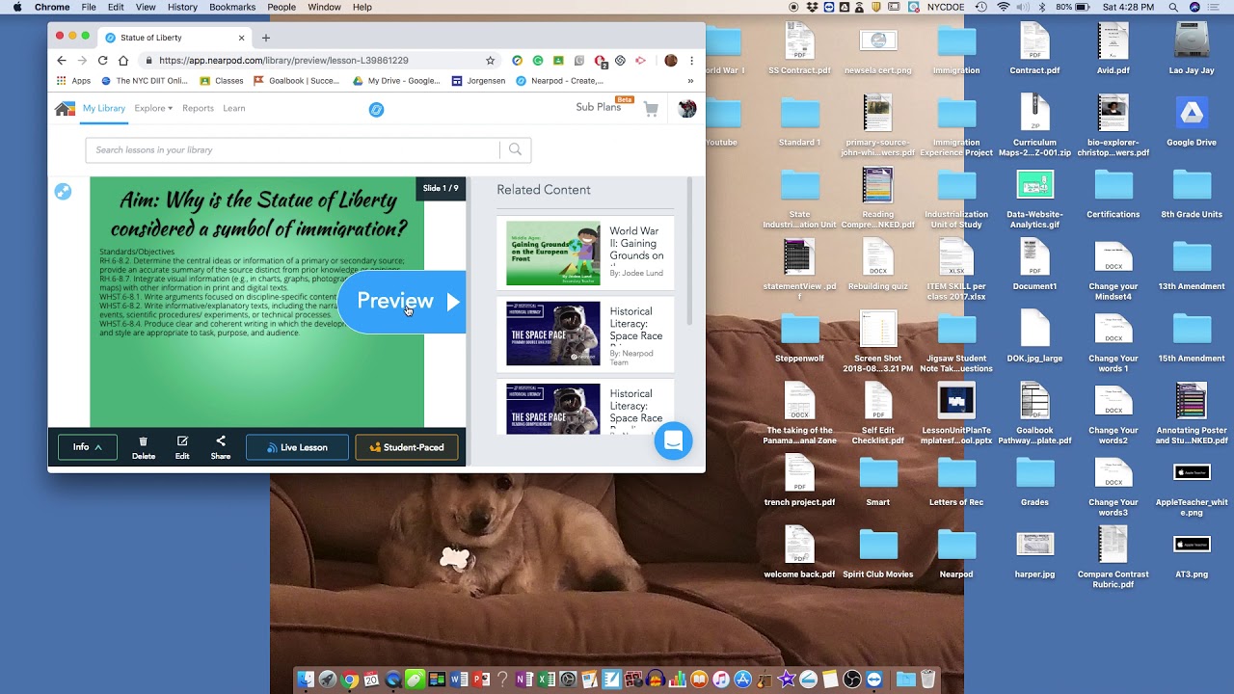Bookmark page with the star icon
The image size is (1234, 694).
(490, 60)
